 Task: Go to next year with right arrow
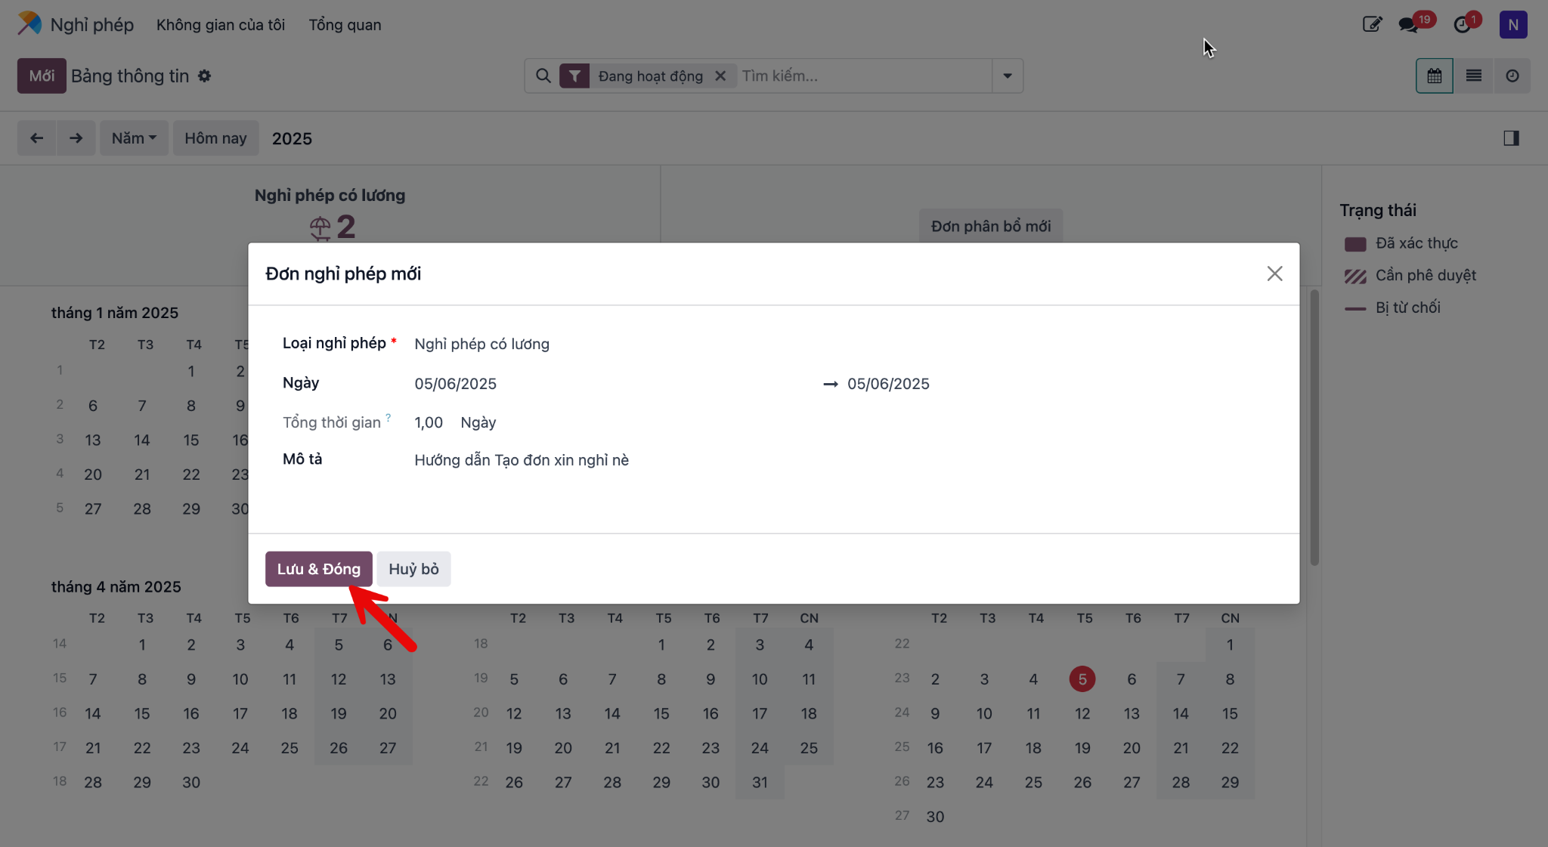tap(76, 138)
